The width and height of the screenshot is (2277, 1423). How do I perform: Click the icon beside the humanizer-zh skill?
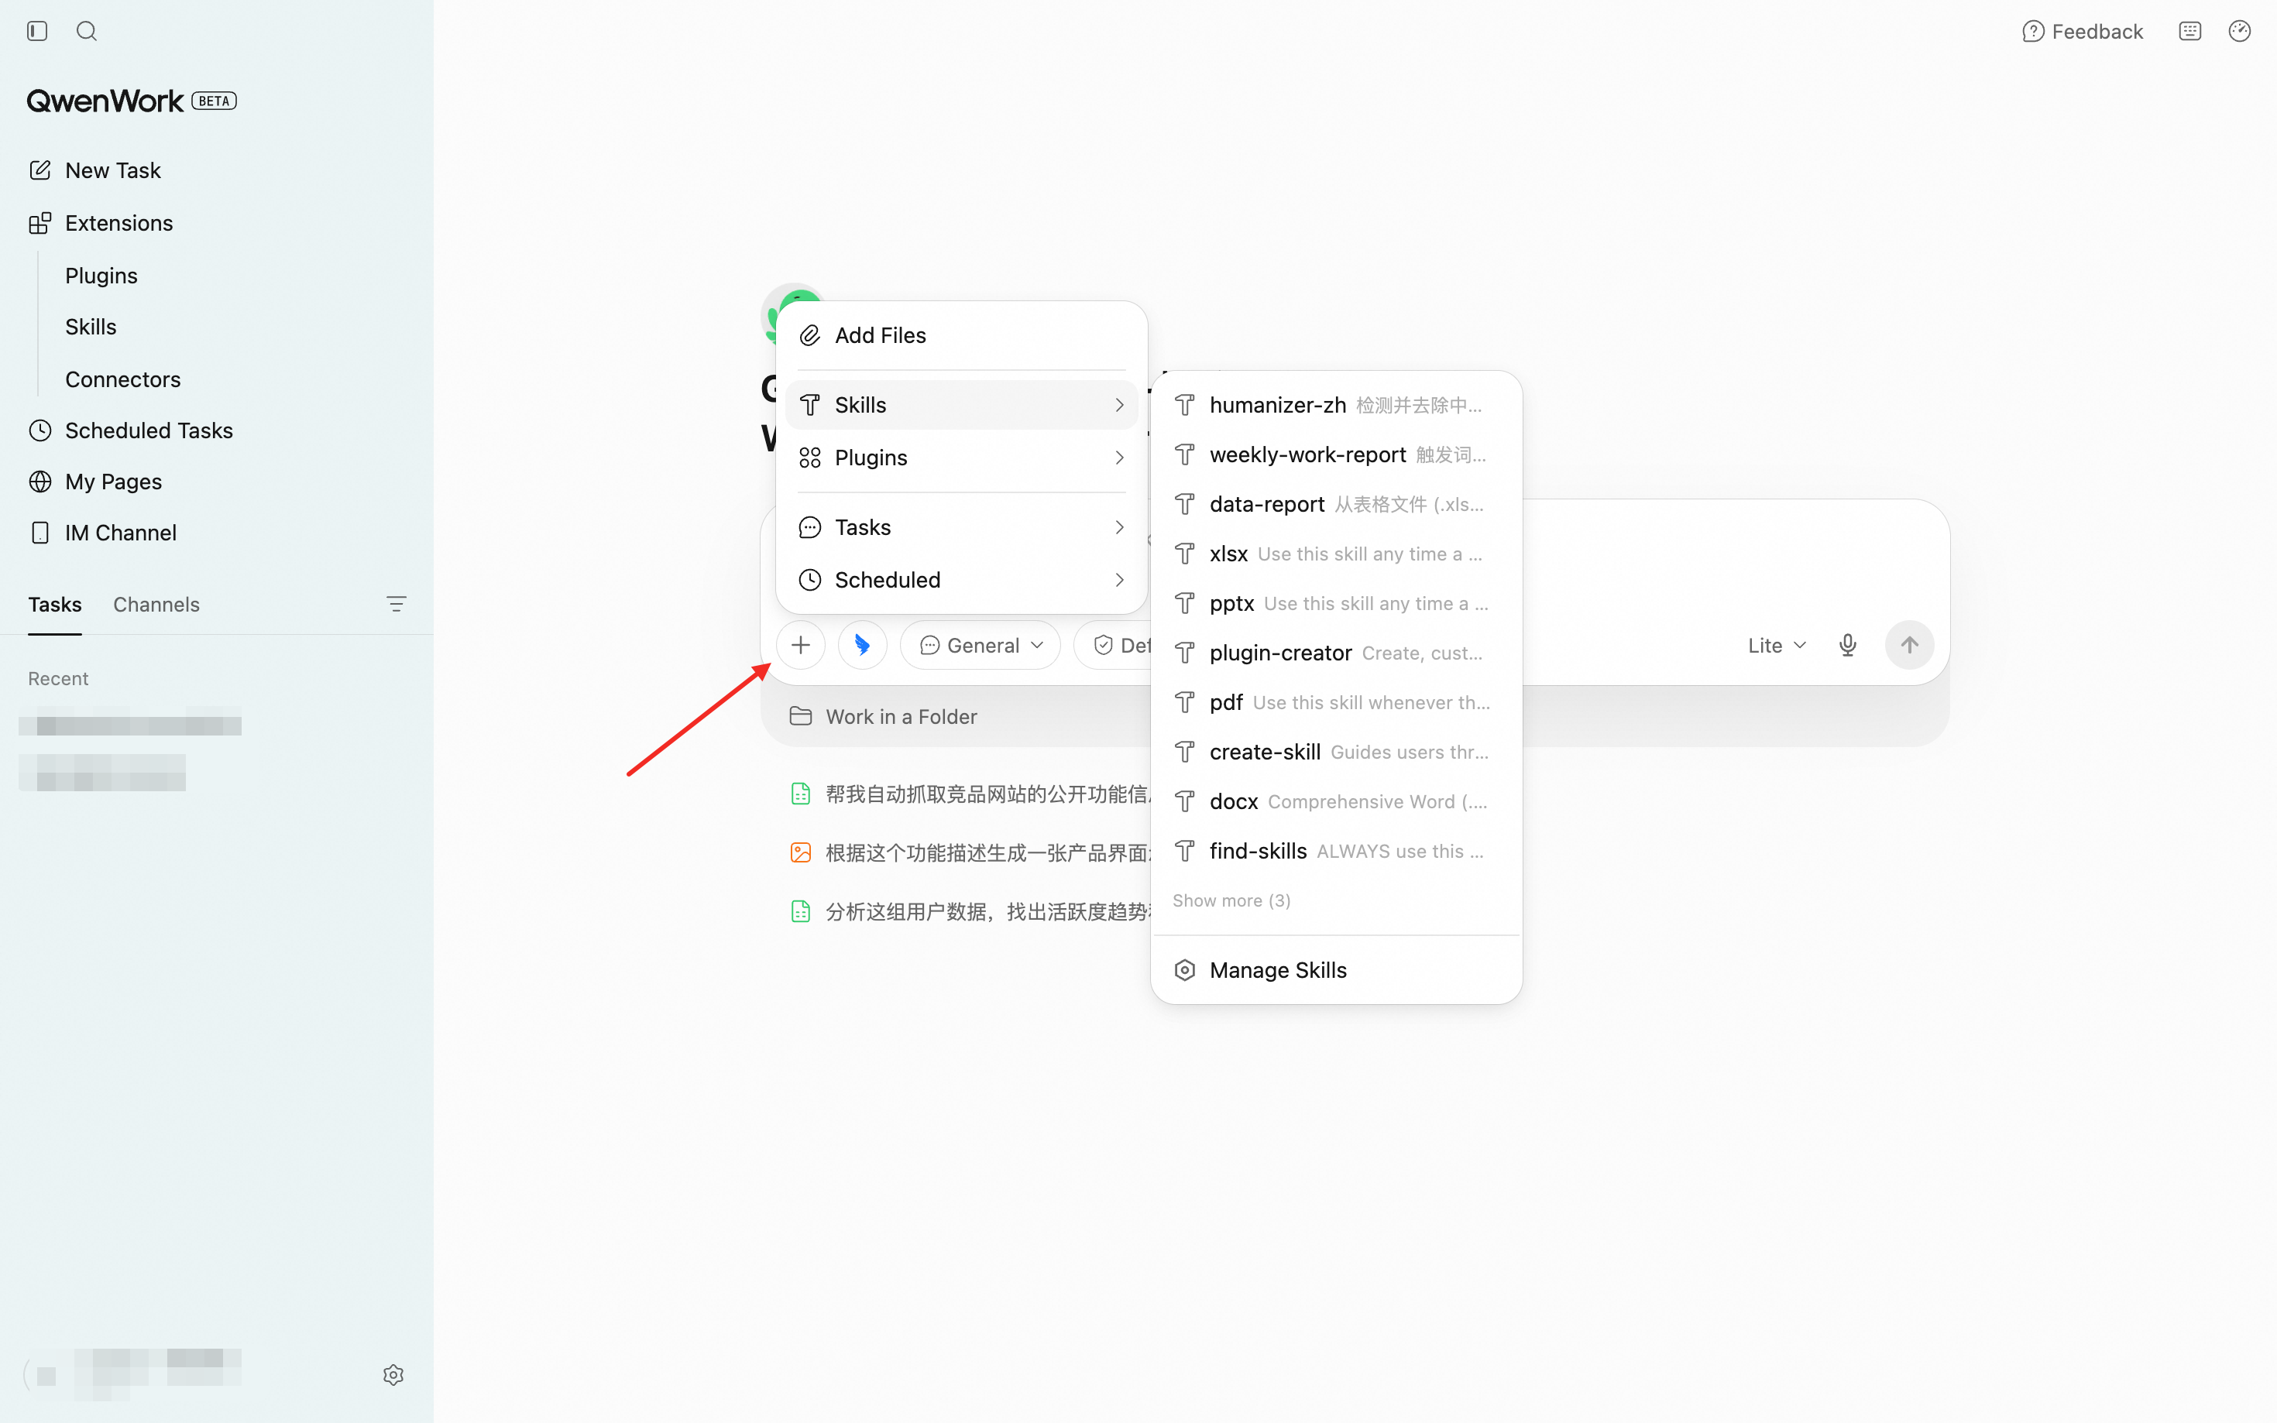[1185, 406]
